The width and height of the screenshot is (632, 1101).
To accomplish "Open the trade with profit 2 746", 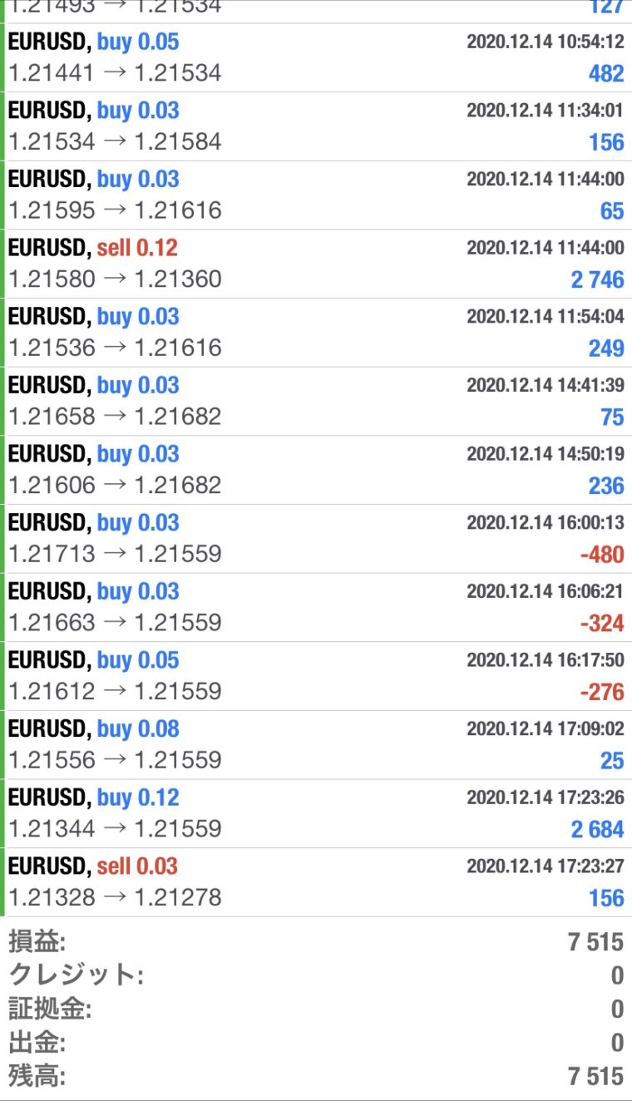I will pos(316,264).
